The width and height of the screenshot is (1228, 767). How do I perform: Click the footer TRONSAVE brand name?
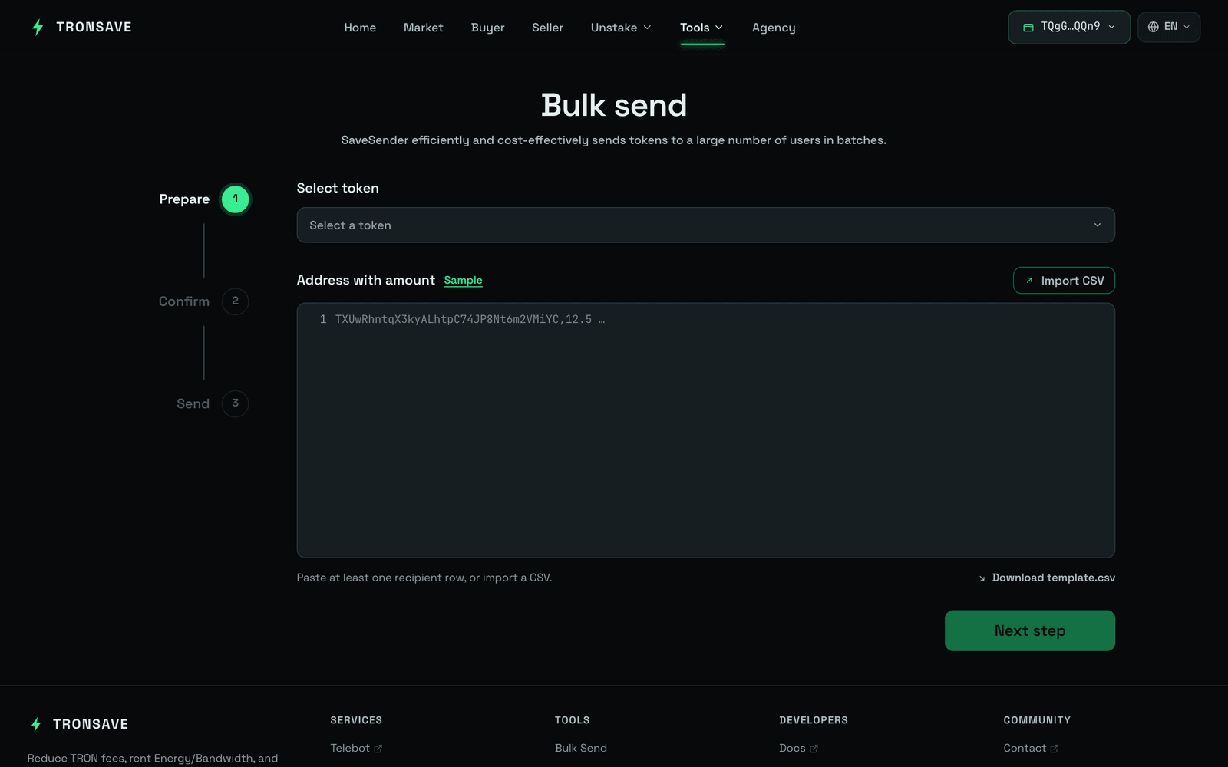[91, 724]
